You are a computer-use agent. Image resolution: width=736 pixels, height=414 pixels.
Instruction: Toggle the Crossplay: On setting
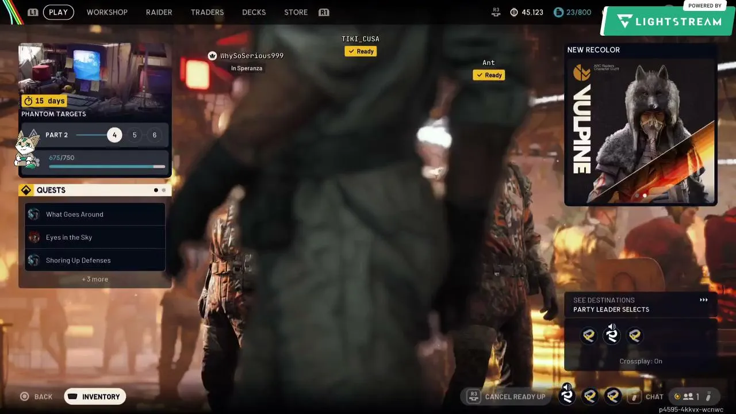[641, 361]
